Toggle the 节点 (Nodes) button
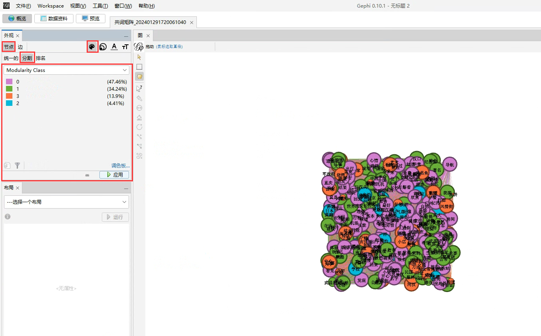 9,47
